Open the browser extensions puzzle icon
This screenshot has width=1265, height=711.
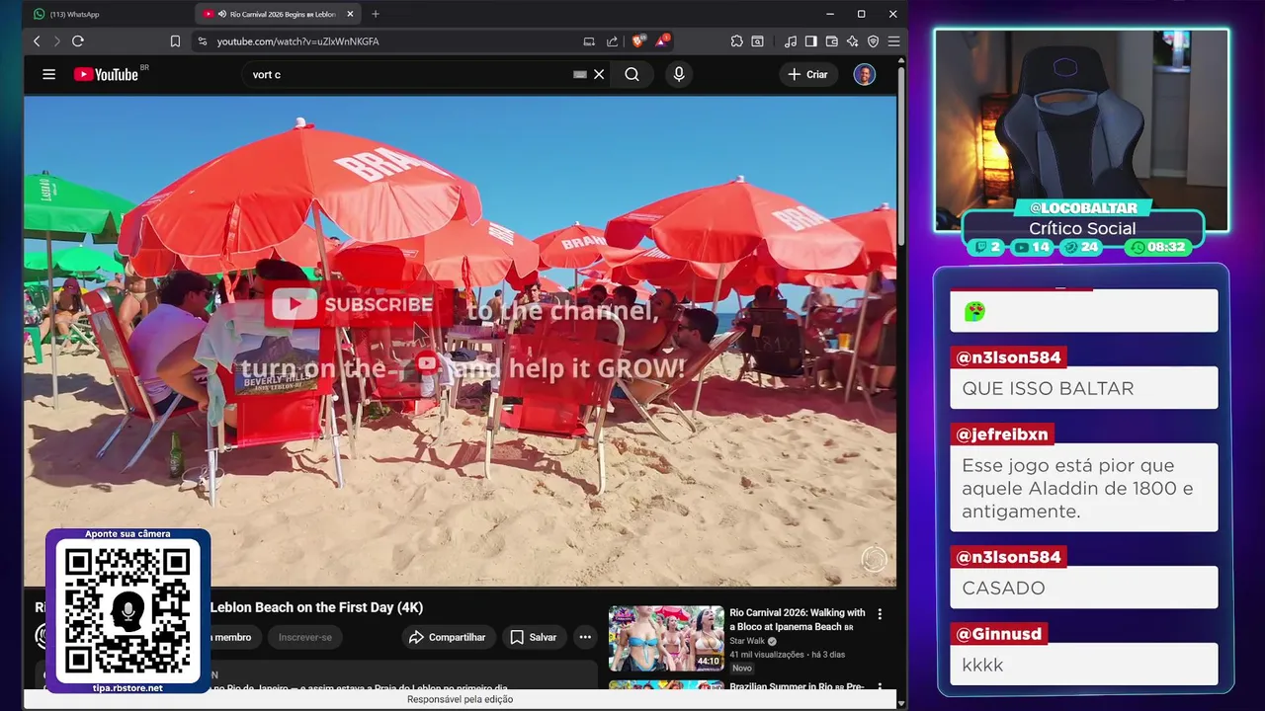click(737, 41)
